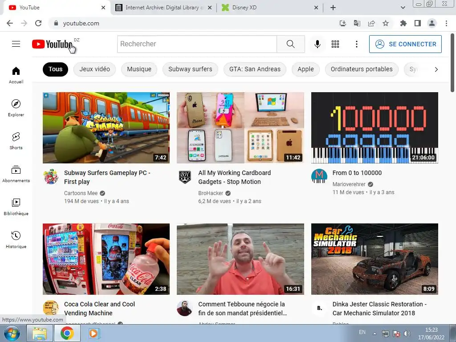
Task: Open Historique in the sidebar
Action: click(16, 240)
